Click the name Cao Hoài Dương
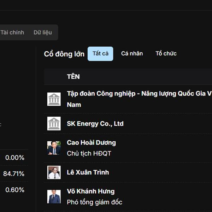Viewport: 212px width, 212px height. 91,143
